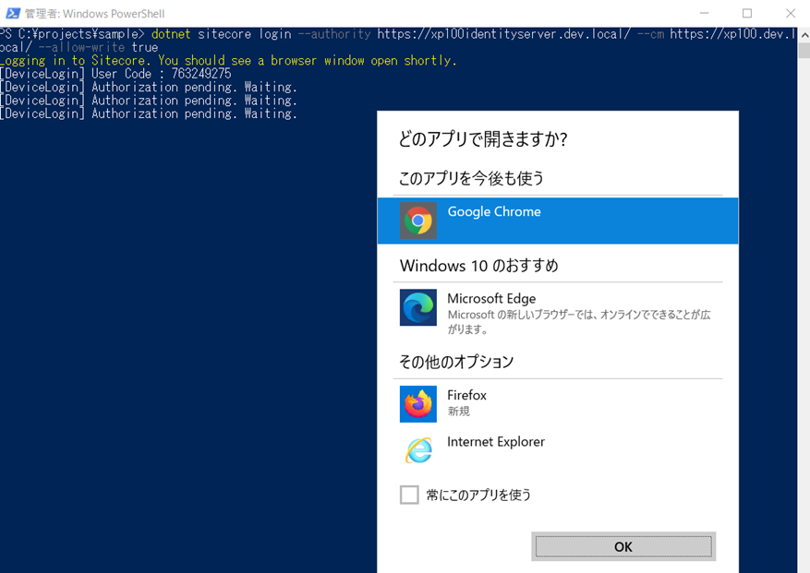Click the このアプリを今後も使う heading
This screenshot has width=810, height=573.
471,179
